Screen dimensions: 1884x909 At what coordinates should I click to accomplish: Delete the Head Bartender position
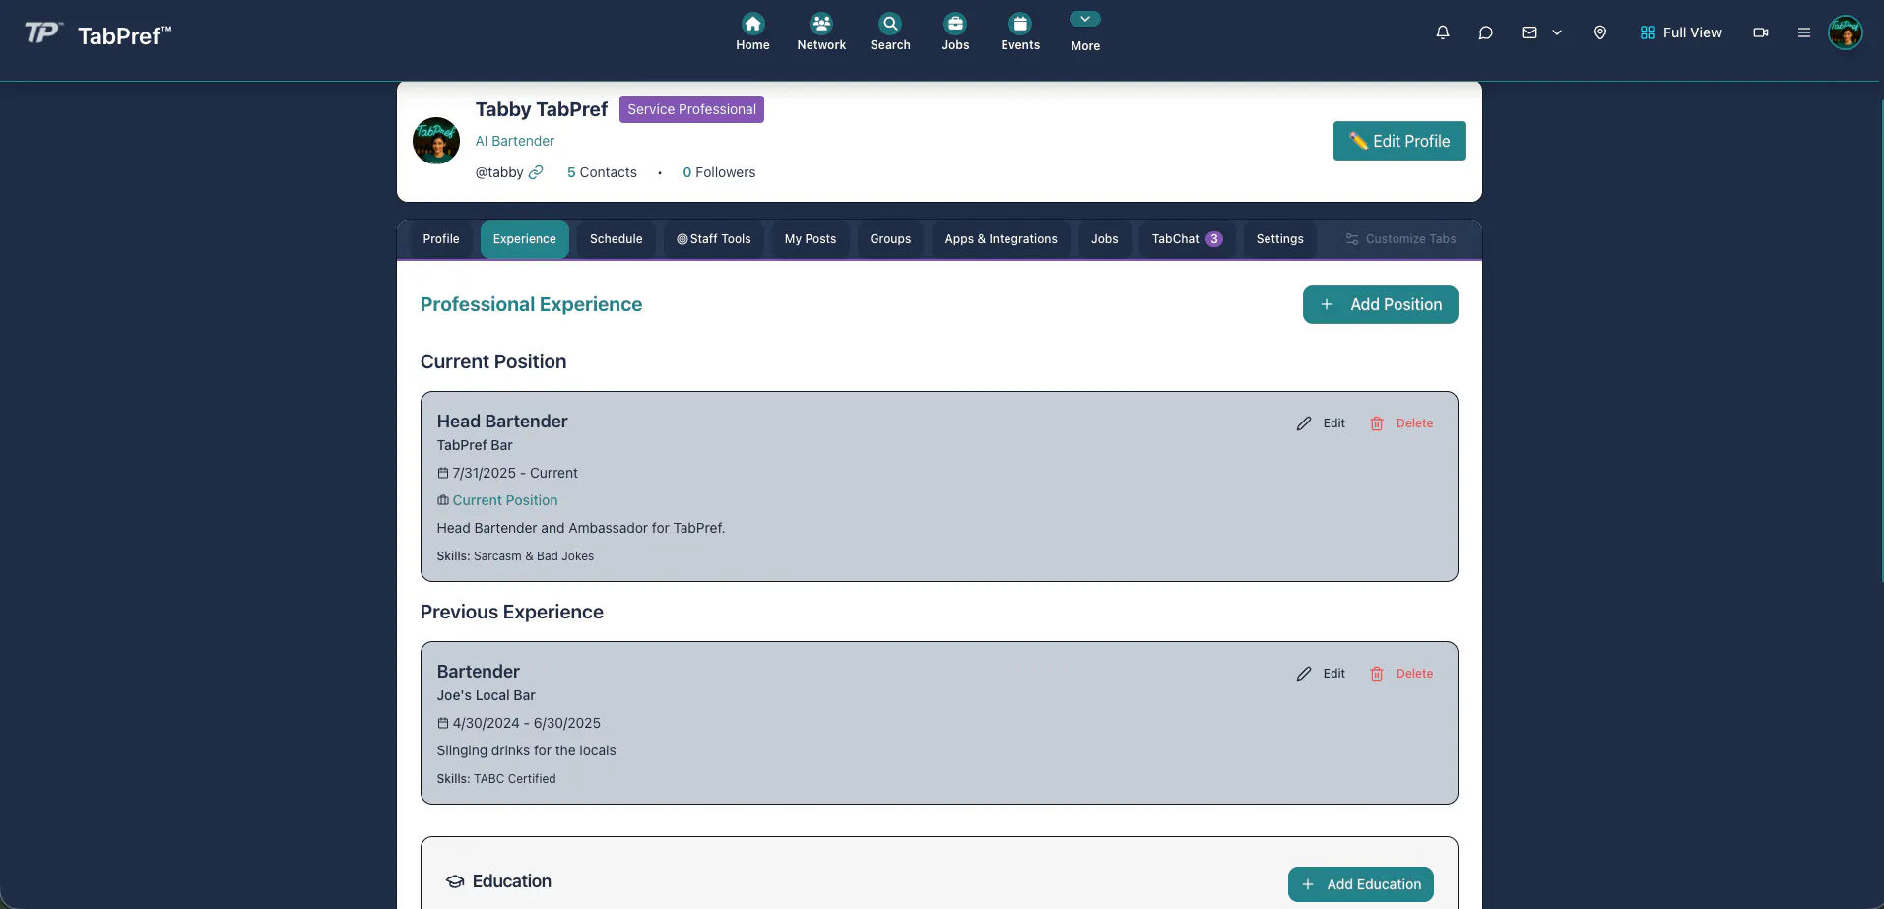click(1400, 423)
